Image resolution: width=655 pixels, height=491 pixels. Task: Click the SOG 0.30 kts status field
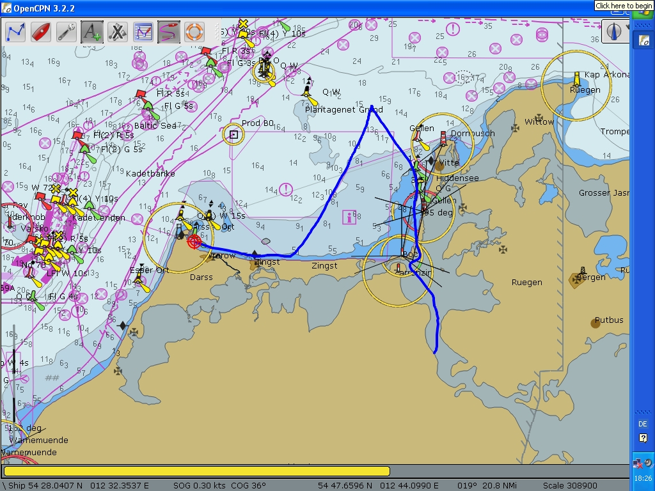[200, 486]
